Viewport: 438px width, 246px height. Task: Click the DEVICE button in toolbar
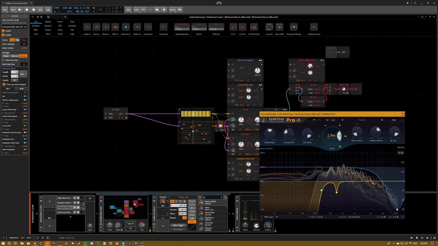pyautogui.click(x=172, y=10)
